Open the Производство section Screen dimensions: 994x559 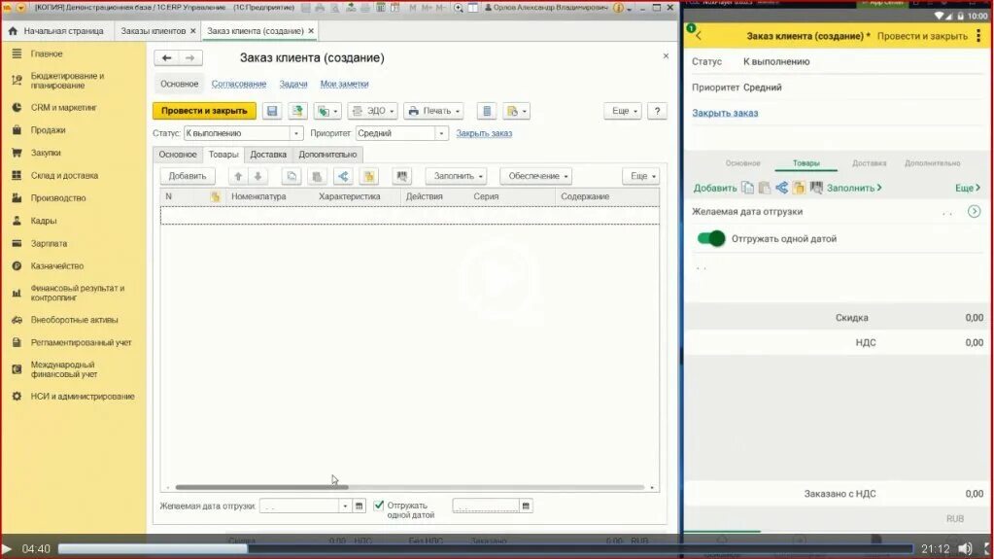pyautogui.click(x=57, y=198)
